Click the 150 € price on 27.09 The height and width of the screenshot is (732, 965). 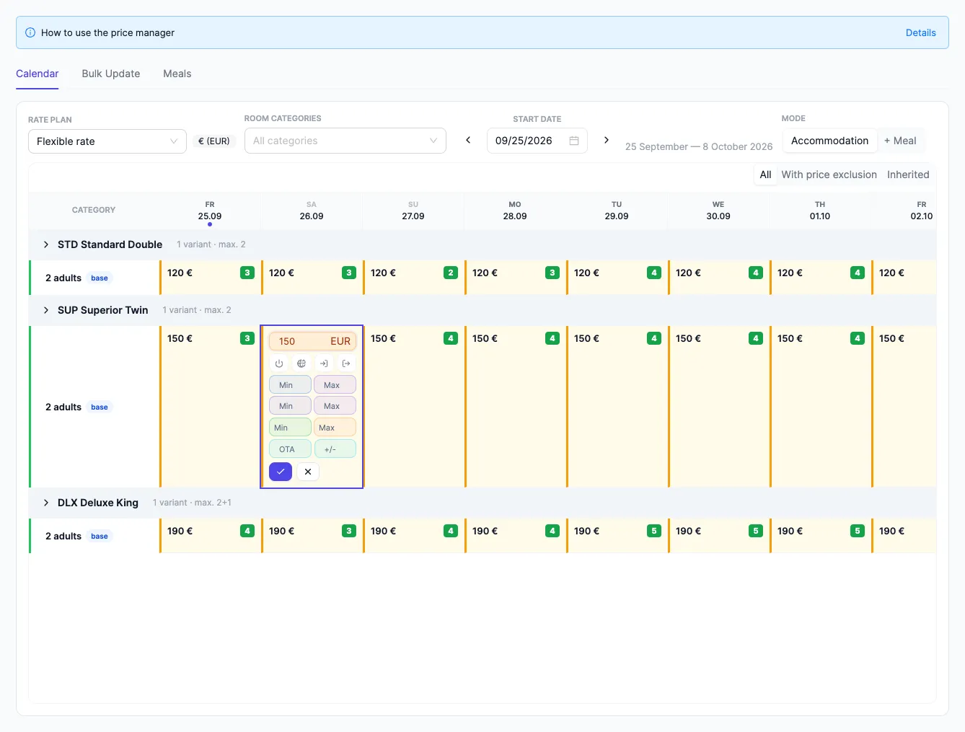(383, 338)
